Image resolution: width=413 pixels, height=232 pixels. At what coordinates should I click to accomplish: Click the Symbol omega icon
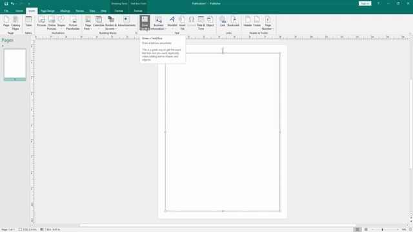click(192, 21)
